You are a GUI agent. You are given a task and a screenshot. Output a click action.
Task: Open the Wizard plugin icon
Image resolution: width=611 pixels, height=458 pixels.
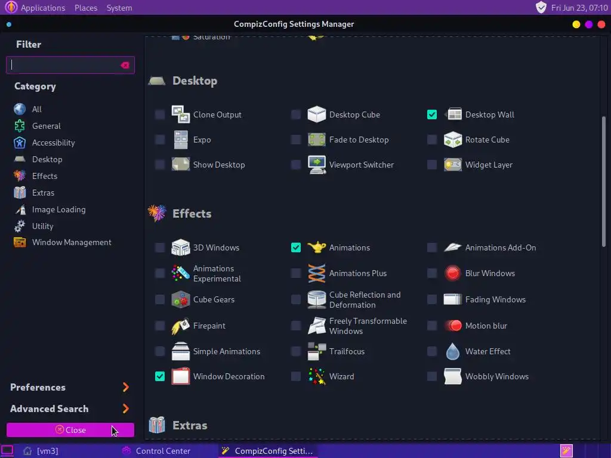tap(316, 376)
